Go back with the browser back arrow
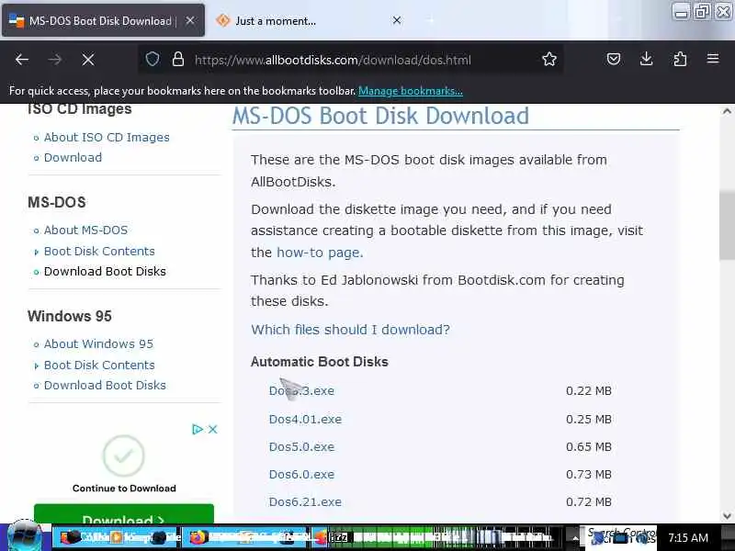 click(x=22, y=60)
